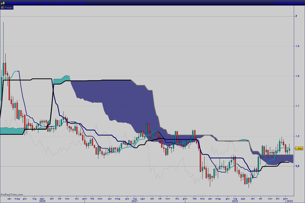Image resolution: width=305 pixels, height=203 pixels.
Task: Select the 1,6 price axis label
Action: pos(297,136)
